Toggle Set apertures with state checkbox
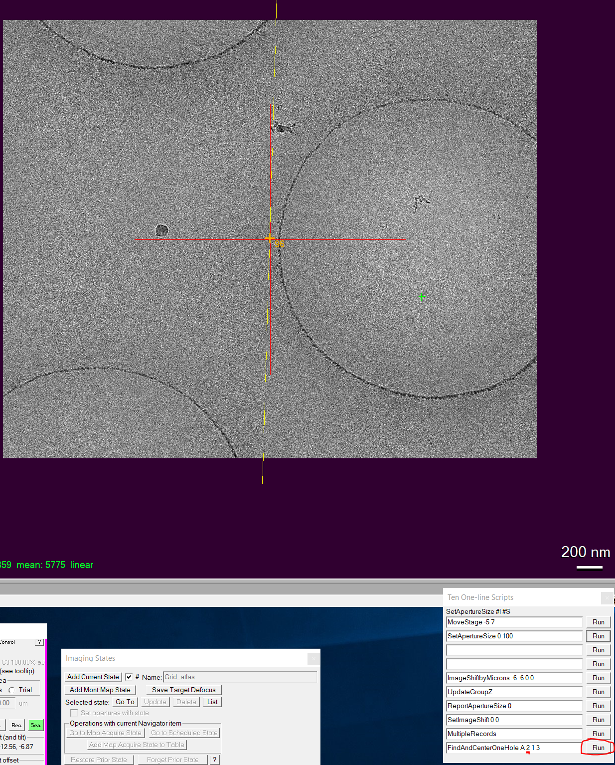615x765 pixels. coord(74,713)
